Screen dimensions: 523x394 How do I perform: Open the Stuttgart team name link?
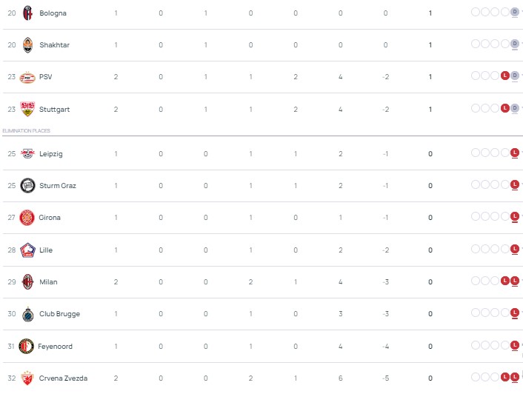pyautogui.click(x=54, y=109)
